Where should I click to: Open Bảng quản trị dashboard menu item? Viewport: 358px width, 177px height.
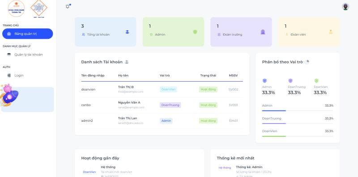click(x=28, y=34)
